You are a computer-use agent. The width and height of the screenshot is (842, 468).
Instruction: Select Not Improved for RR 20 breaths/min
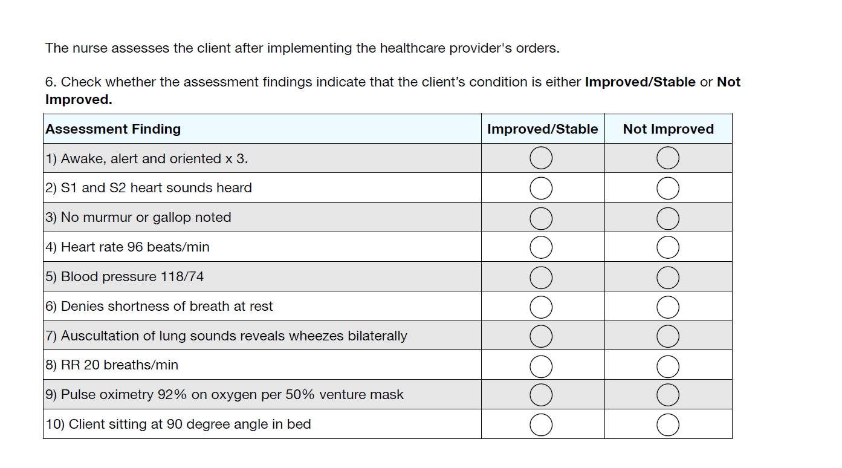point(668,365)
